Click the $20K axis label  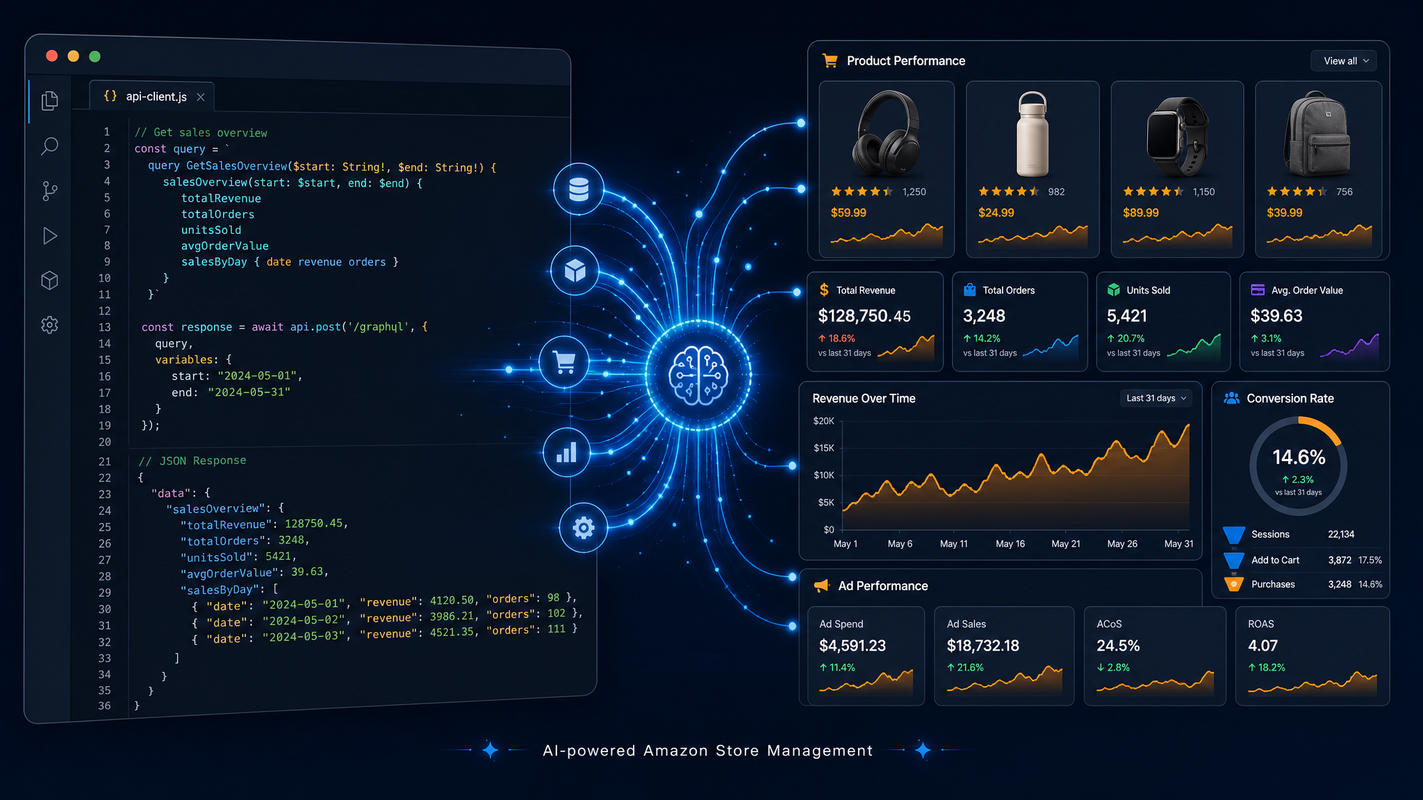824,421
